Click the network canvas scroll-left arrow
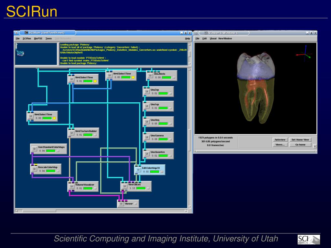 [x=16, y=211]
